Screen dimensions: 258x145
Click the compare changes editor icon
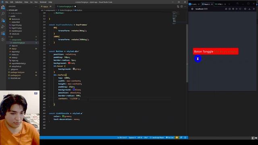click(178, 6)
